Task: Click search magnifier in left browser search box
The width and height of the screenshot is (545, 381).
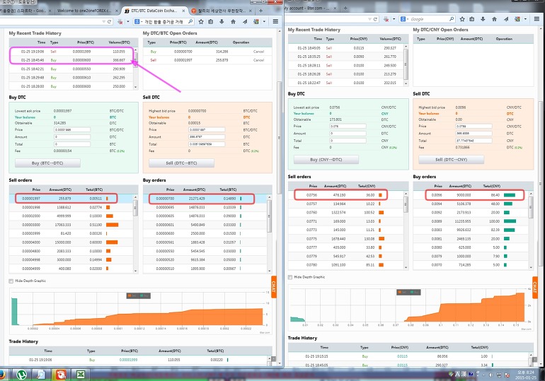Action: point(190,21)
